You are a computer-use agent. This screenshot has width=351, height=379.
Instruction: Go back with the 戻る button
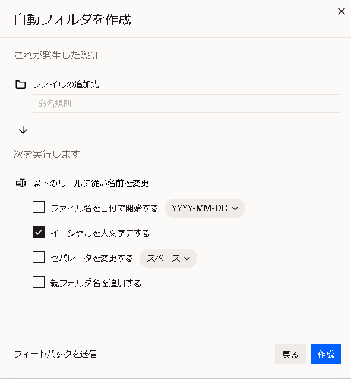tap(290, 354)
